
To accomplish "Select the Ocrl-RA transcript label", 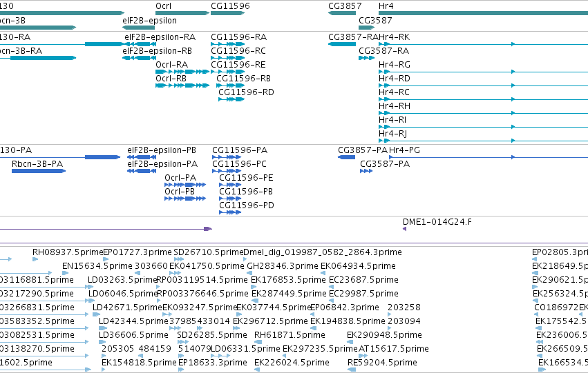I will [172, 65].
